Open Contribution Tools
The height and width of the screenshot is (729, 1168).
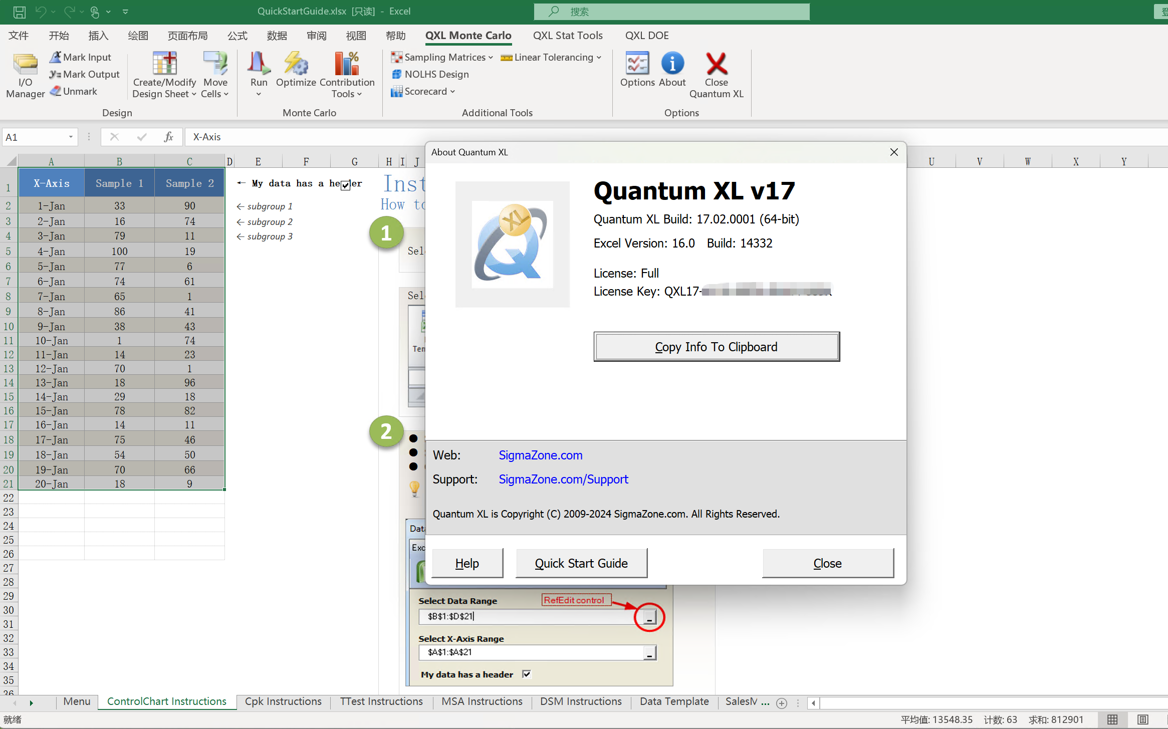(x=347, y=75)
